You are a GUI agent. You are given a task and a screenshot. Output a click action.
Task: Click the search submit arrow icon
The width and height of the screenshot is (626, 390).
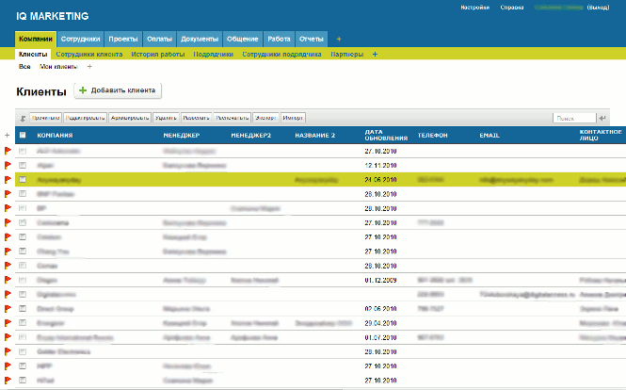(603, 118)
